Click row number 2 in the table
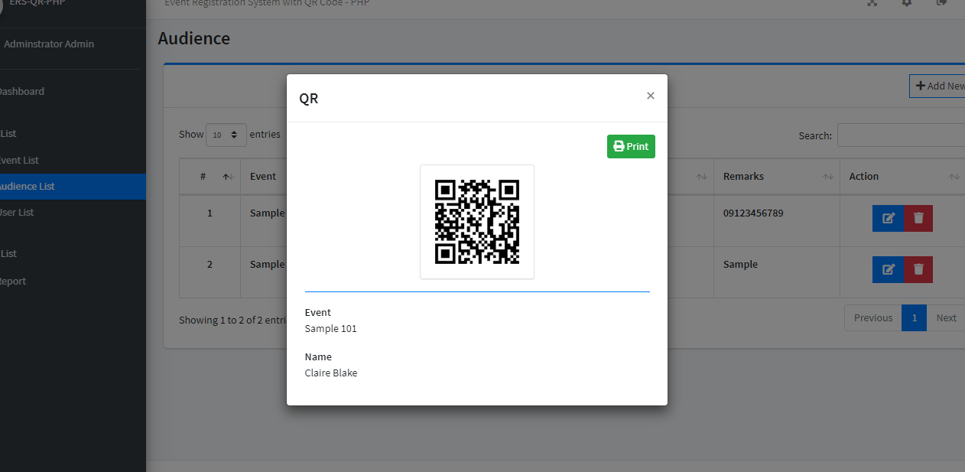 coord(210,265)
